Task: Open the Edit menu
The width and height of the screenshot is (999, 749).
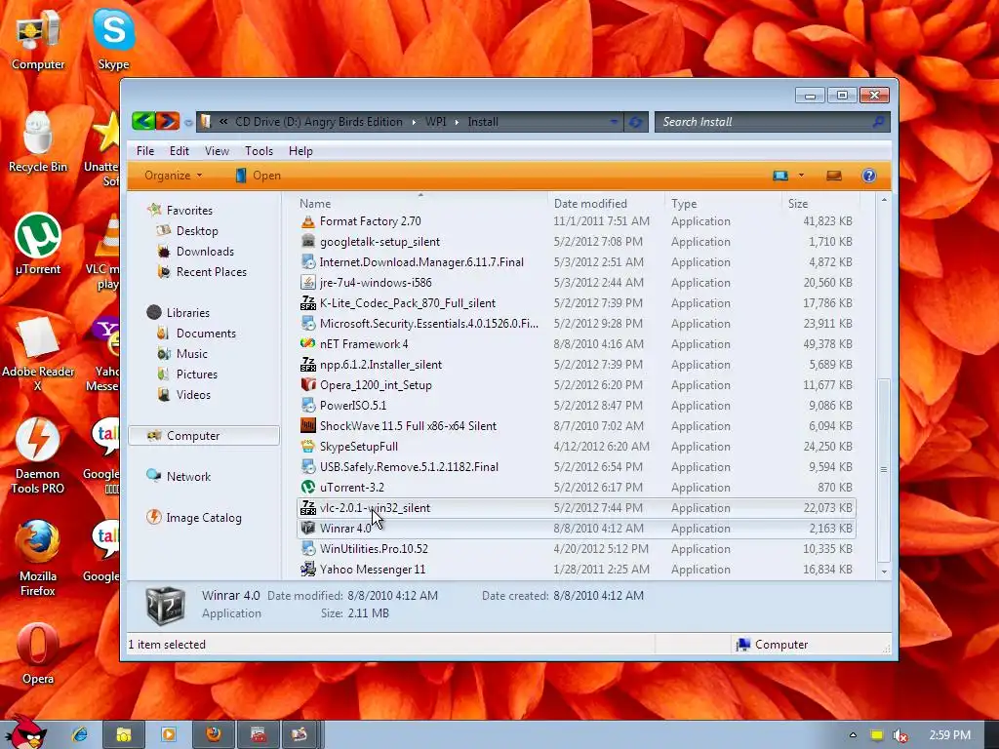Action: [x=180, y=151]
